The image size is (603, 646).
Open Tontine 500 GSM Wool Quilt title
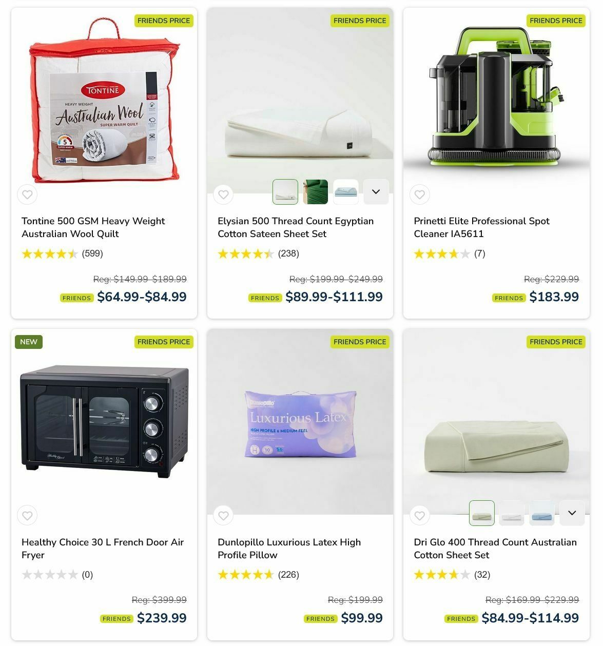coord(93,227)
